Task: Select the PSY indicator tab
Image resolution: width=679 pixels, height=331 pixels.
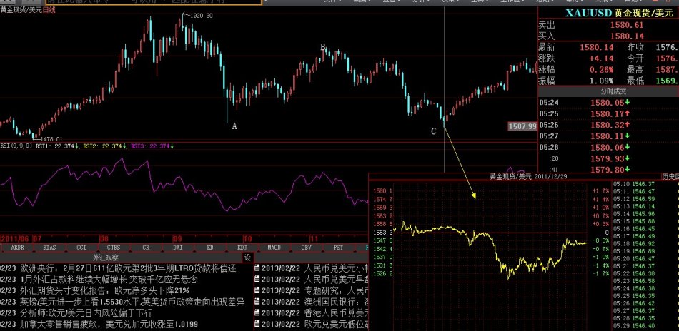Action: click(x=338, y=248)
